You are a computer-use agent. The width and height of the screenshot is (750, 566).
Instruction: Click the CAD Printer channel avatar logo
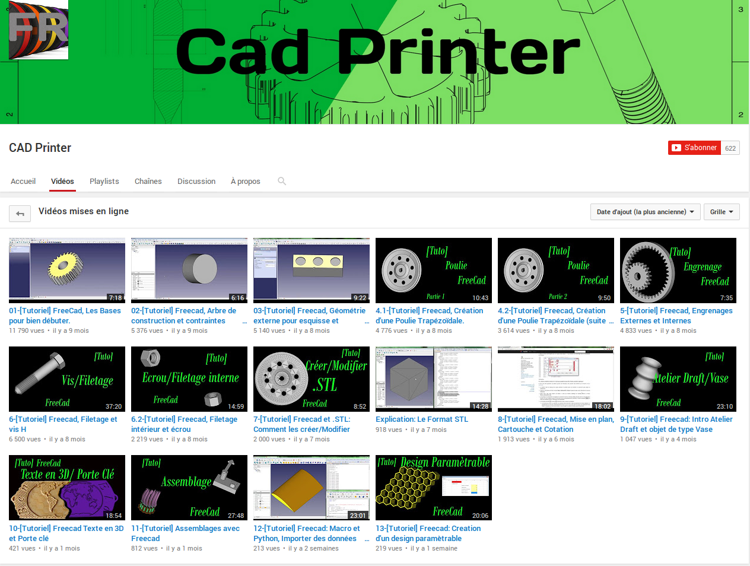click(x=39, y=30)
